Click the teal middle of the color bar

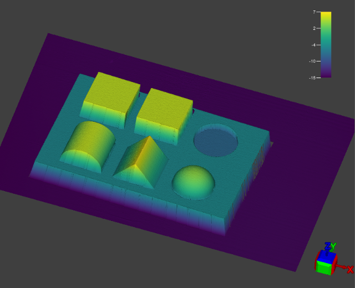(x=326, y=44)
